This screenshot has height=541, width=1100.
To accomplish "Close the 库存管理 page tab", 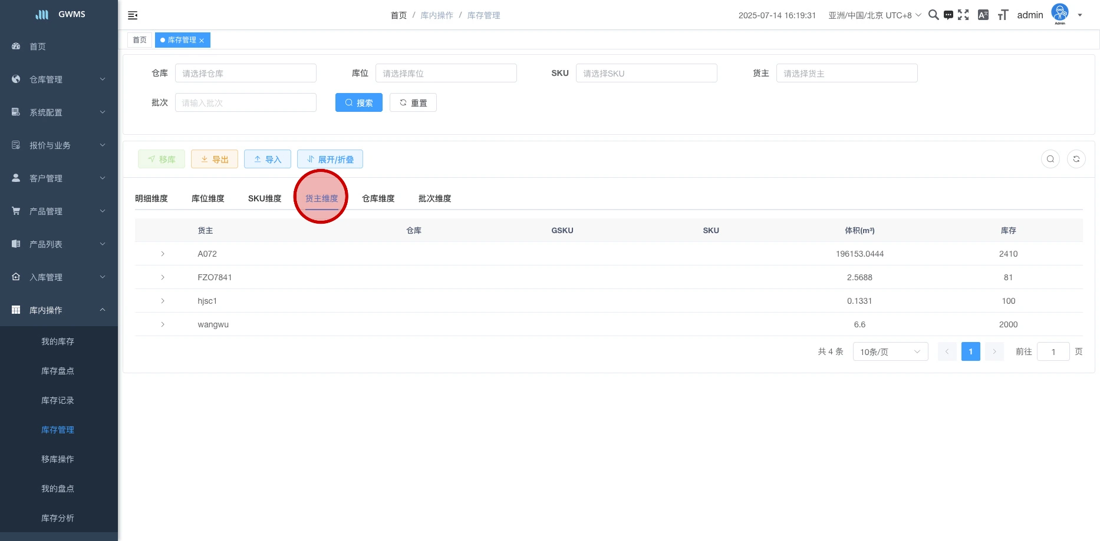I will click(x=202, y=41).
